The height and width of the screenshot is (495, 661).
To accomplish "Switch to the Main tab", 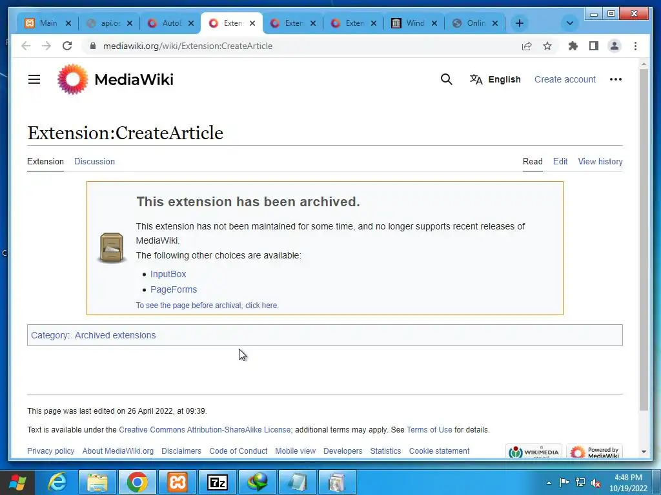I will pos(48,23).
